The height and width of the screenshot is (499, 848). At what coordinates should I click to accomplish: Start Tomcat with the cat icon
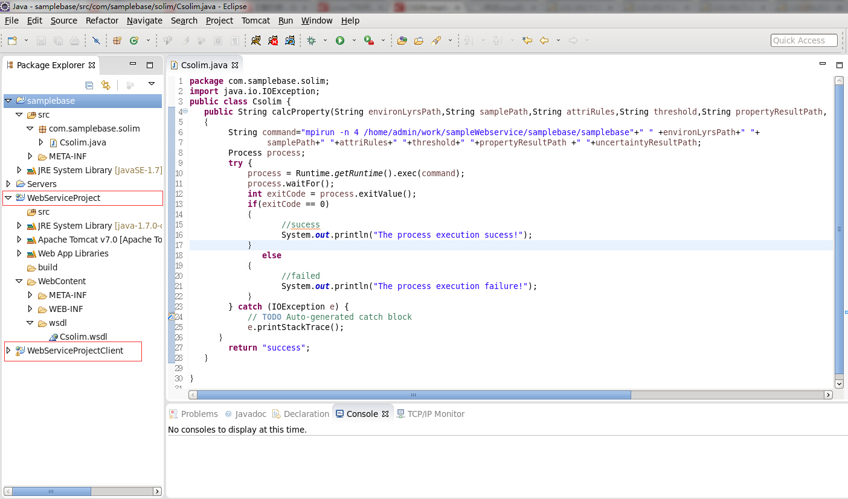(x=256, y=40)
